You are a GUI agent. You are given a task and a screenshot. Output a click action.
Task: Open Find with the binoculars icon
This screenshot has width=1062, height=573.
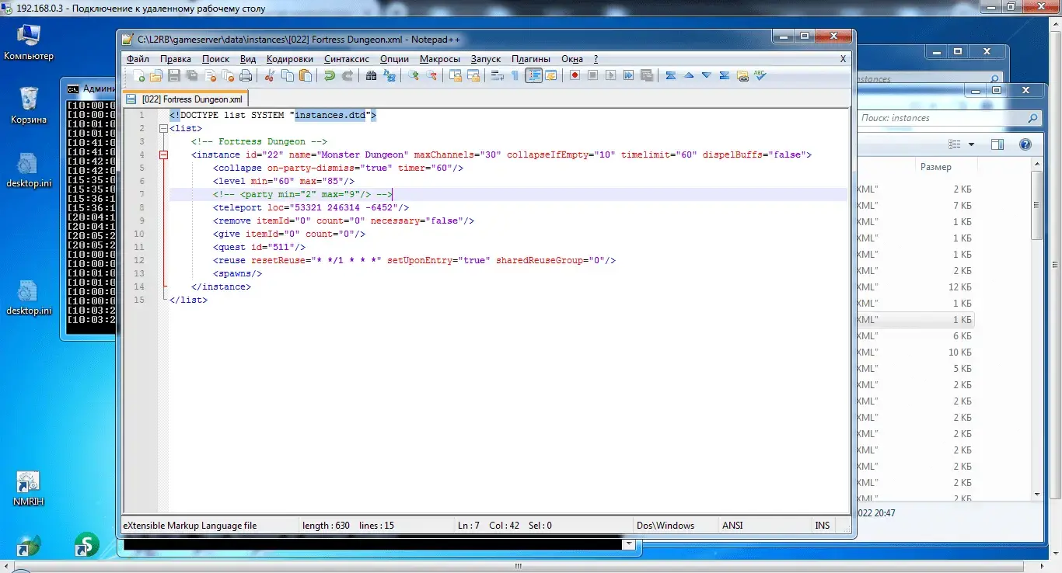pos(371,75)
